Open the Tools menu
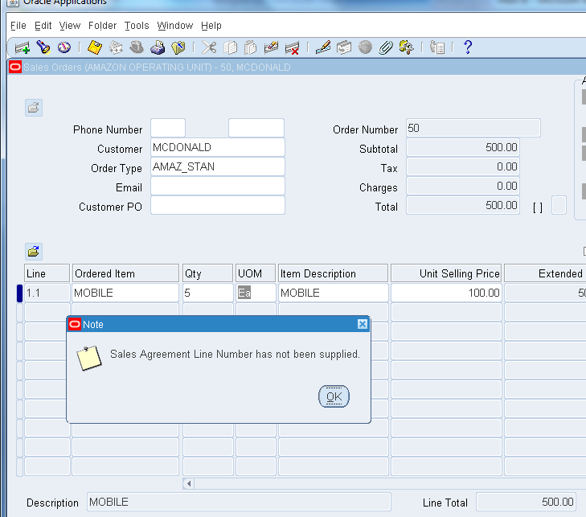The height and width of the screenshot is (517, 586). click(x=137, y=26)
